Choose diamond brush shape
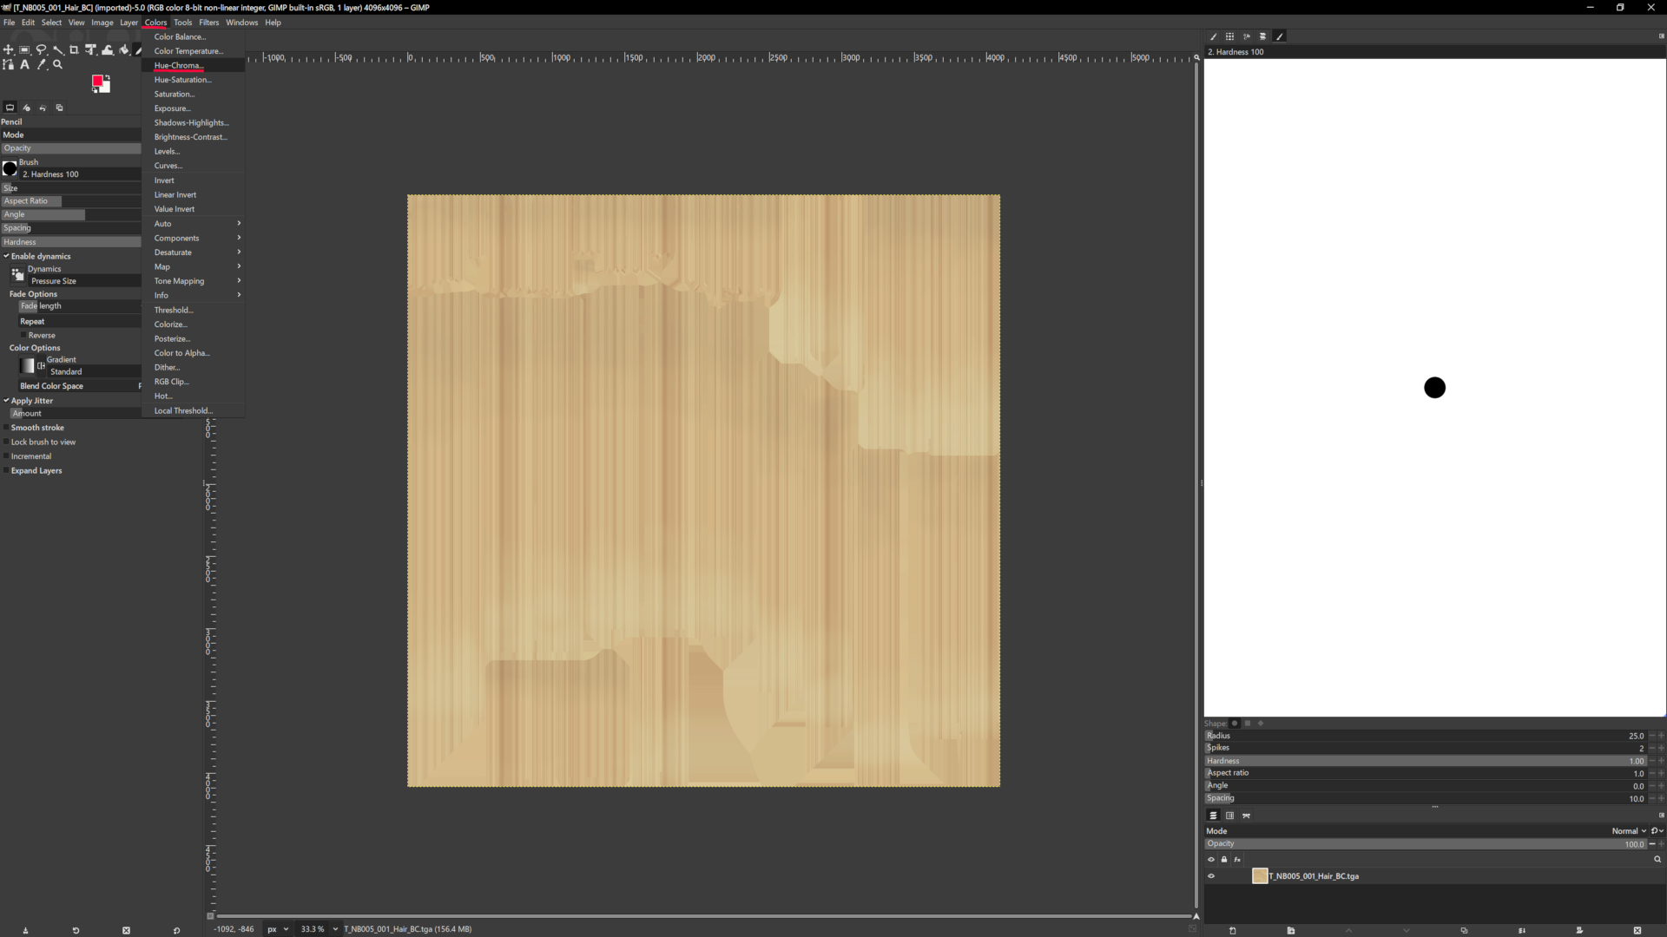This screenshot has height=937, width=1667. pyautogui.click(x=1261, y=724)
